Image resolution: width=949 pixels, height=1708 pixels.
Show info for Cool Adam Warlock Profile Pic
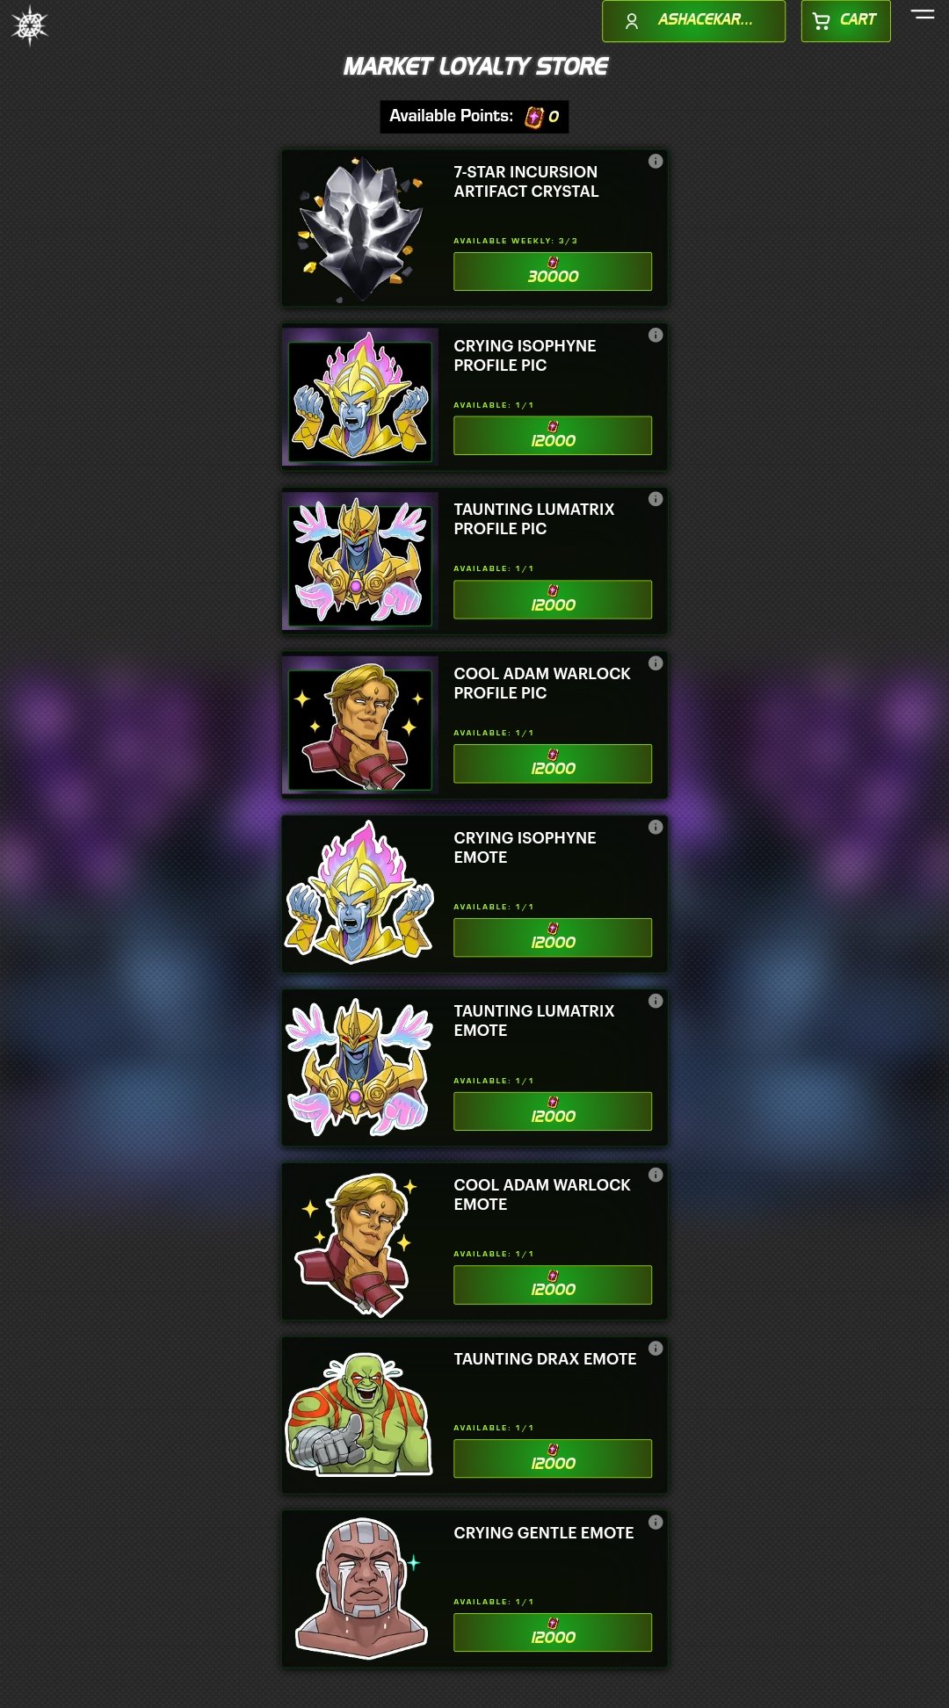pyautogui.click(x=656, y=663)
